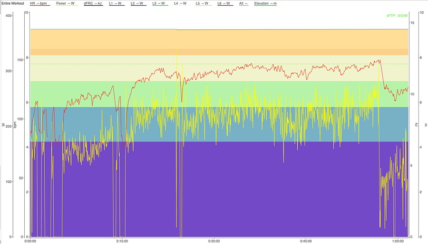The width and height of the screenshot is (428, 244).
Task: Toggle the dFRC kJ legend series
Action: [x=94, y=3]
